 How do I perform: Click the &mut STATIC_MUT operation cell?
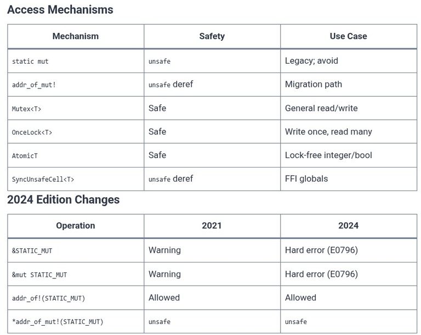[x=76, y=274]
